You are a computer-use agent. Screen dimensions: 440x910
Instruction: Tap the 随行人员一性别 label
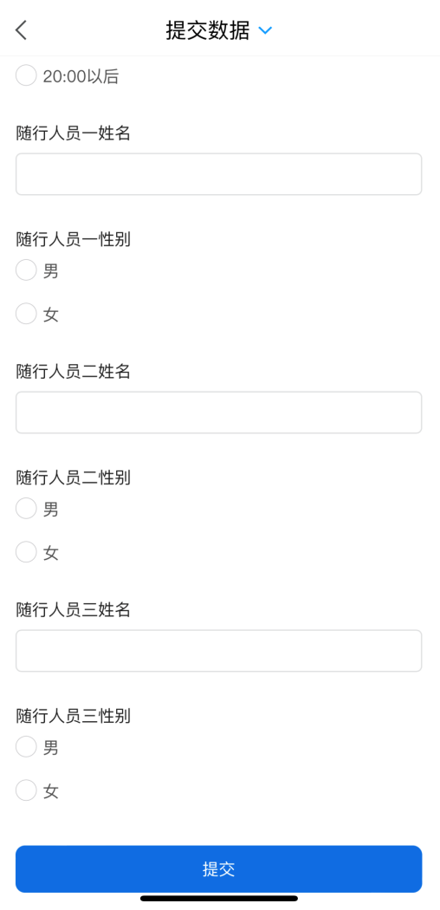click(x=73, y=239)
